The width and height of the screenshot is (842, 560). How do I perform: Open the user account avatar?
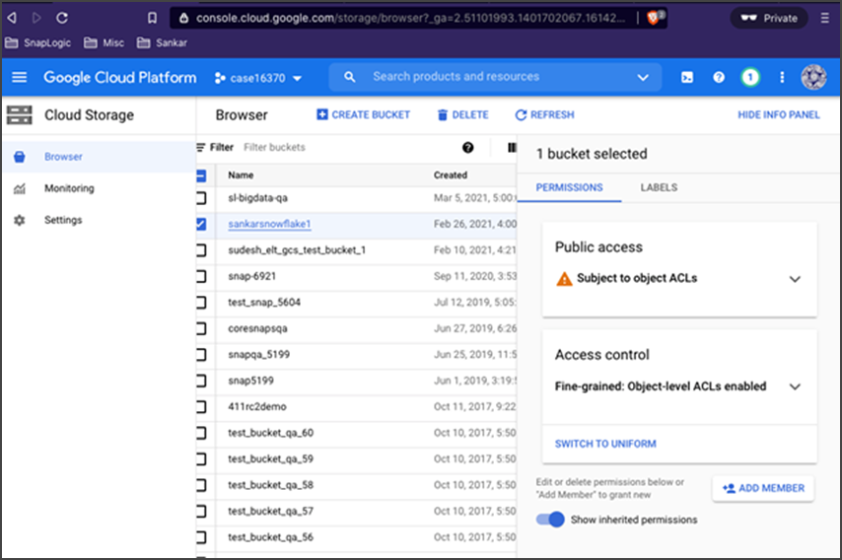813,77
